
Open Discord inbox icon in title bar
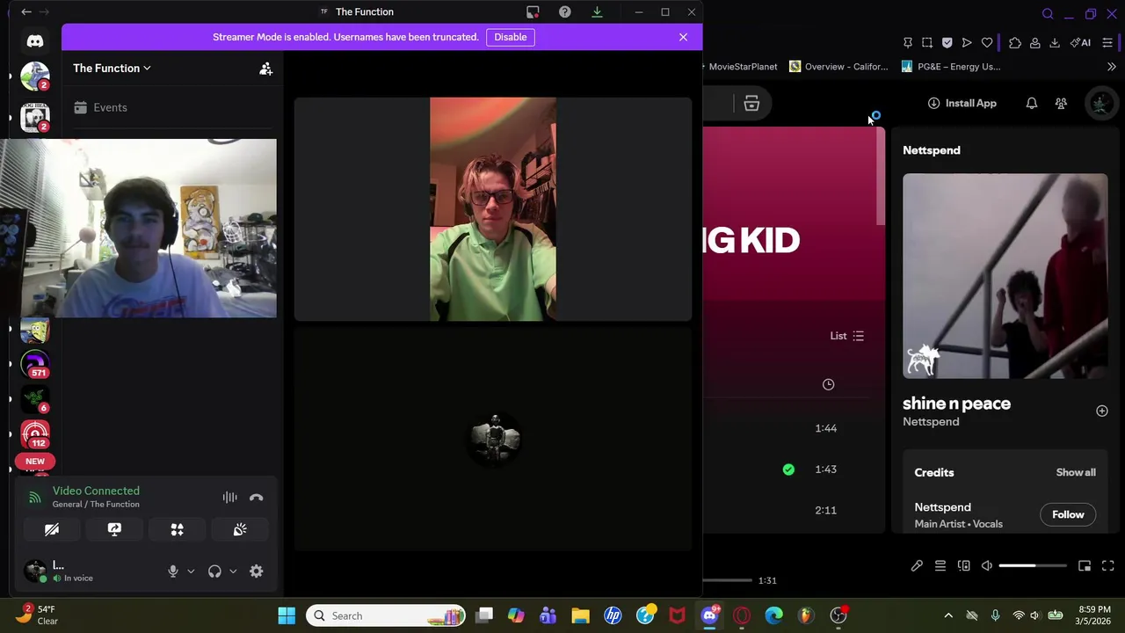click(x=533, y=11)
